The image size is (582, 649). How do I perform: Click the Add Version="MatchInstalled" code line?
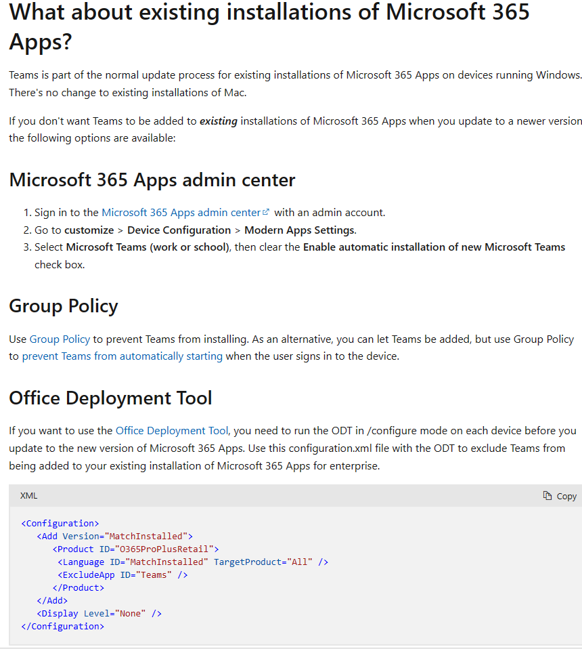point(114,536)
